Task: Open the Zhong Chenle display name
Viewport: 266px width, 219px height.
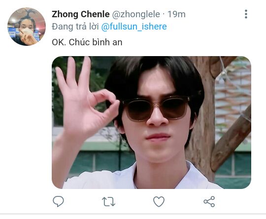Action: coord(81,14)
